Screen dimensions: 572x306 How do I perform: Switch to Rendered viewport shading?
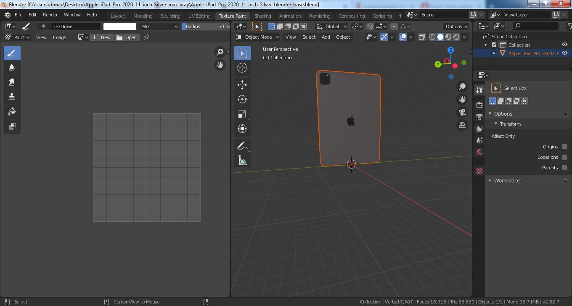pos(456,37)
